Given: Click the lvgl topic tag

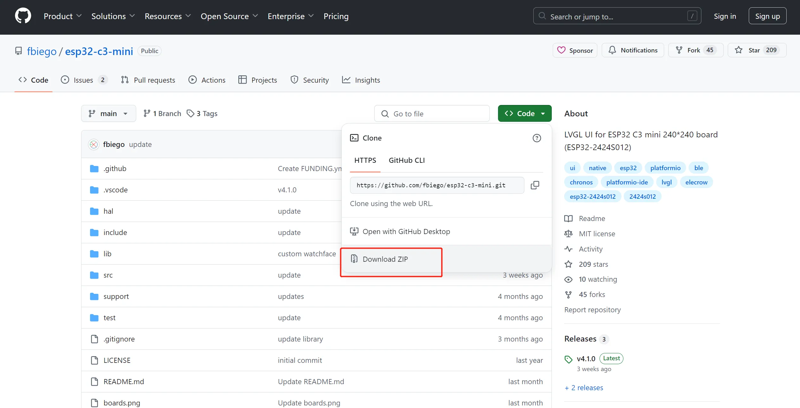Looking at the screenshot, I should (x=666, y=182).
